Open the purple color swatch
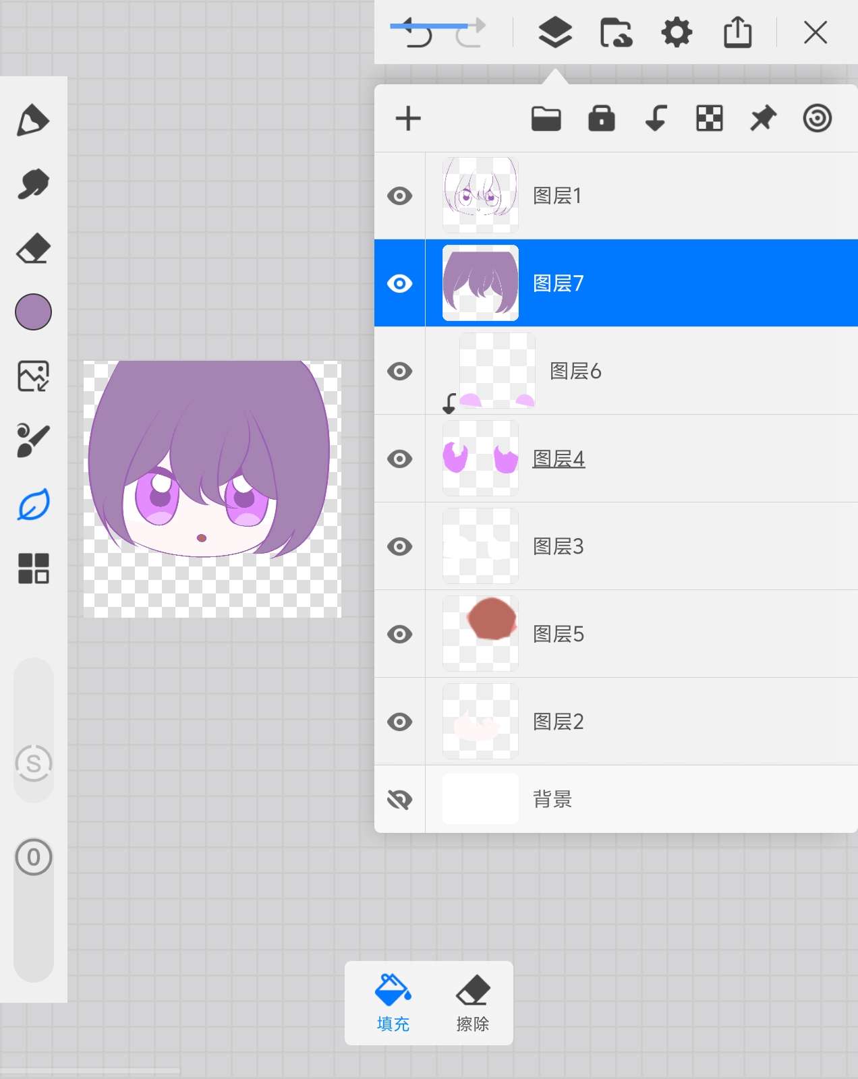The image size is (858, 1079). (33, 312)
